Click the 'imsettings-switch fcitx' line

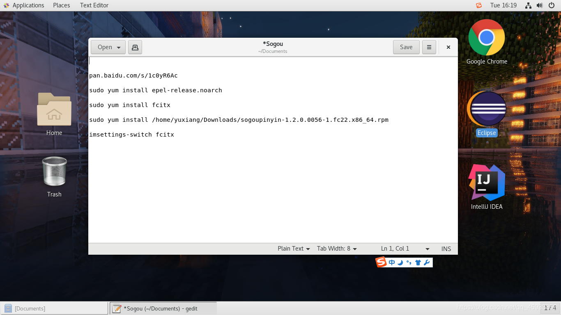pyautogui.click(x=131, y=135)
